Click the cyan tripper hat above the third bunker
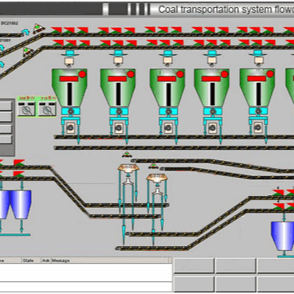The image size is (294, 294). tap(167, 53)
